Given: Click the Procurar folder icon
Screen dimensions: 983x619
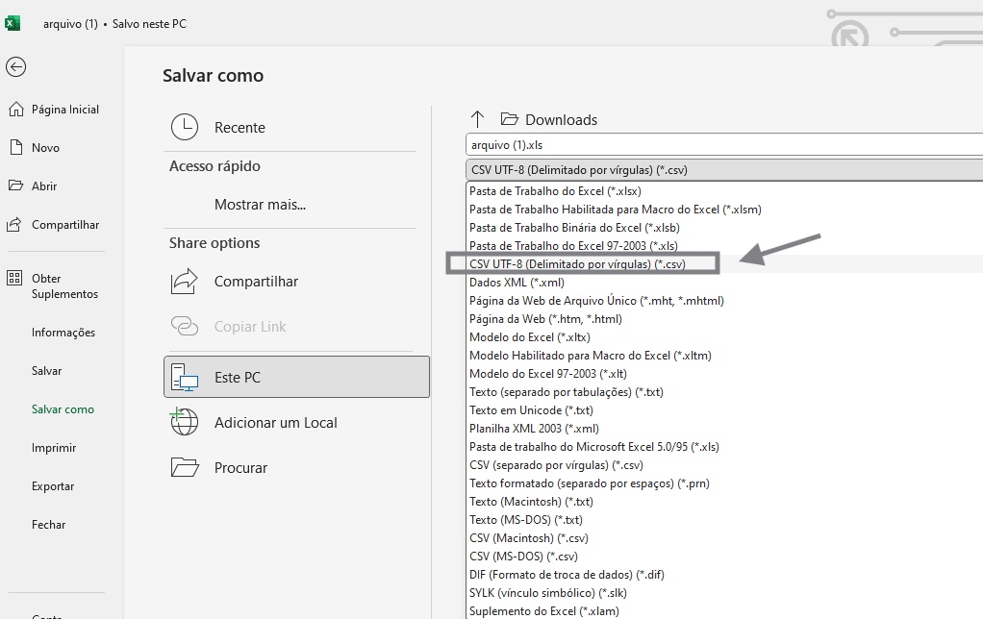Looking at the screenshot, I should tap(185, 467).
